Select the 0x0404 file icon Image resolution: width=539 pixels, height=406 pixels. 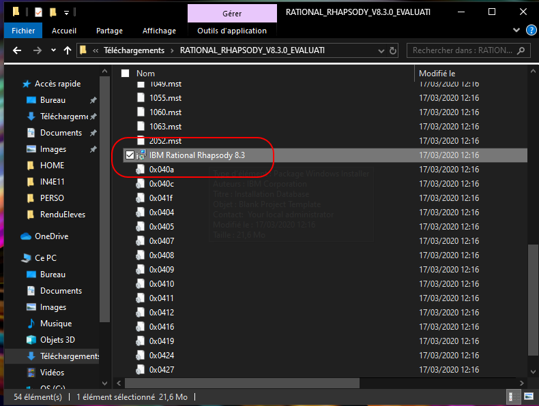coord(141,213)
